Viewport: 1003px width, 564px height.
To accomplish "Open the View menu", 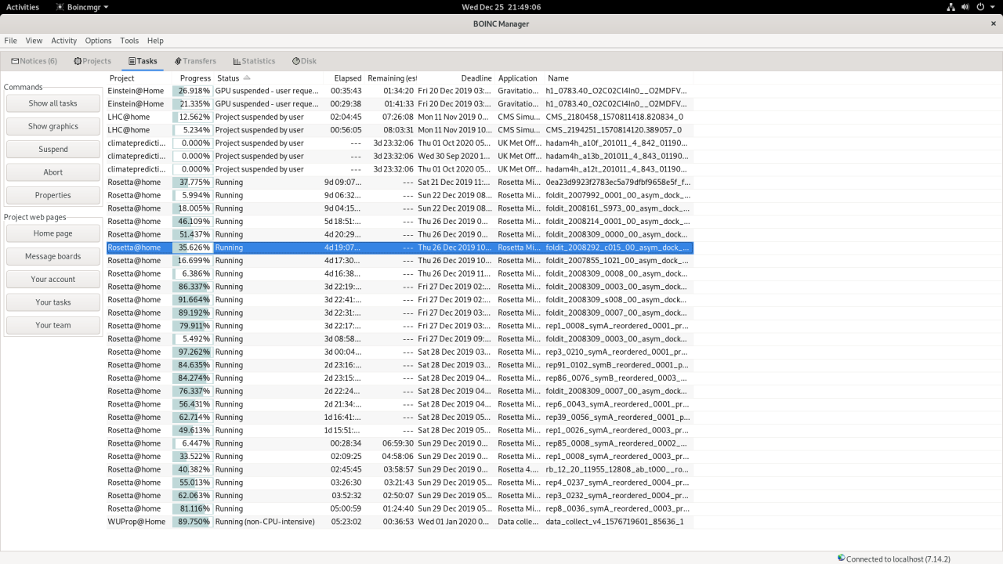I will pyautogui.click(x=34, y=41).
